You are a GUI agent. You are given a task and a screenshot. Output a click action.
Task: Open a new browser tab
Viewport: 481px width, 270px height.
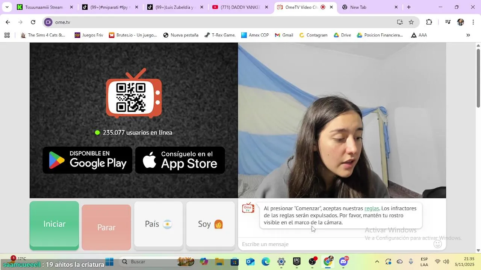pyautogui.click(x=409, y=7)
